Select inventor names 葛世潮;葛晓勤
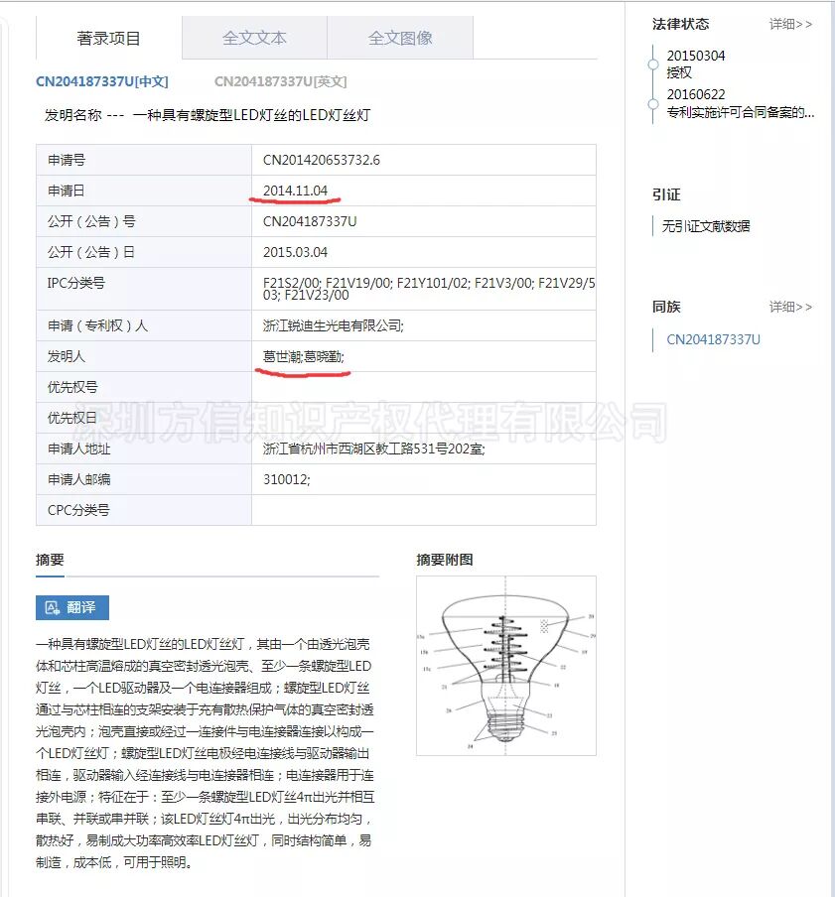The image size is (835, 897). point(304,356)
